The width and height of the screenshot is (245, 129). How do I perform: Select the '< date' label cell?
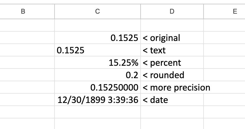point(172,100)
